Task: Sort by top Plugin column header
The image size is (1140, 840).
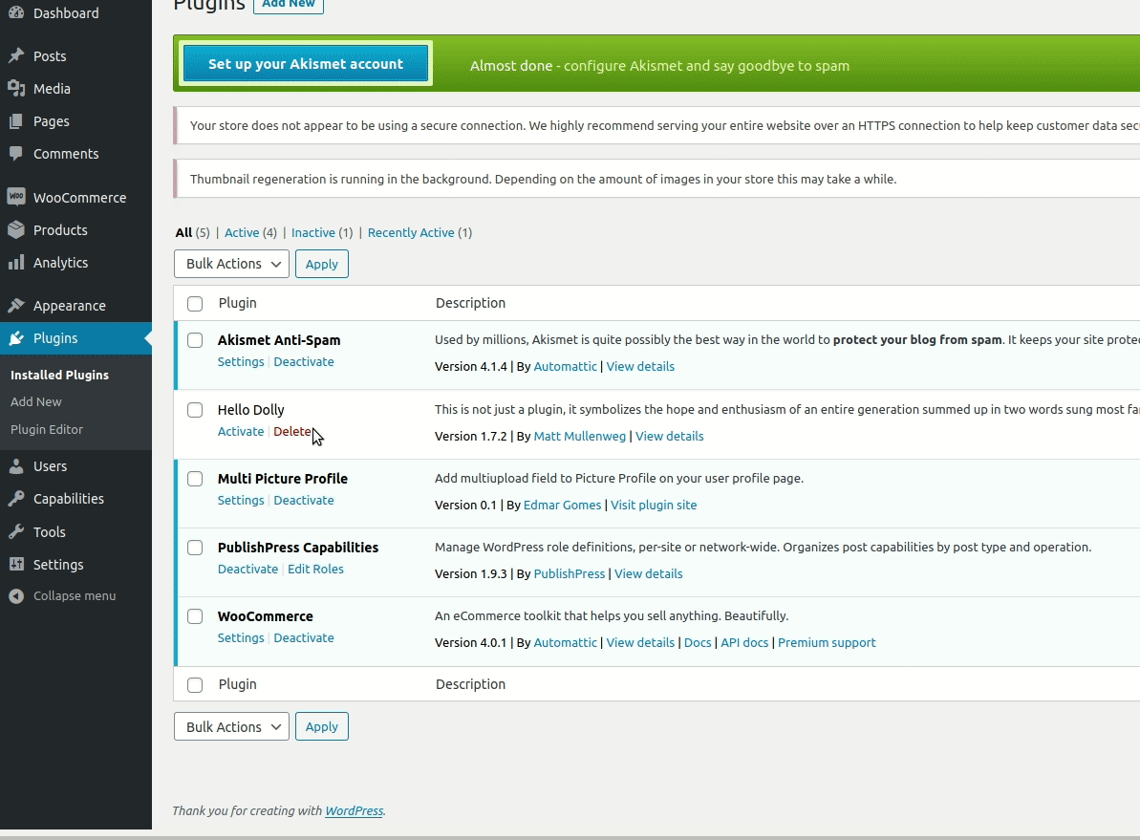Action: tap(238, 303)
